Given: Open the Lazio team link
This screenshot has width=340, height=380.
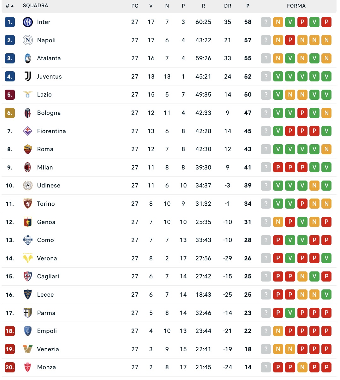Looking at the screenshot, I should pos(44,95).
